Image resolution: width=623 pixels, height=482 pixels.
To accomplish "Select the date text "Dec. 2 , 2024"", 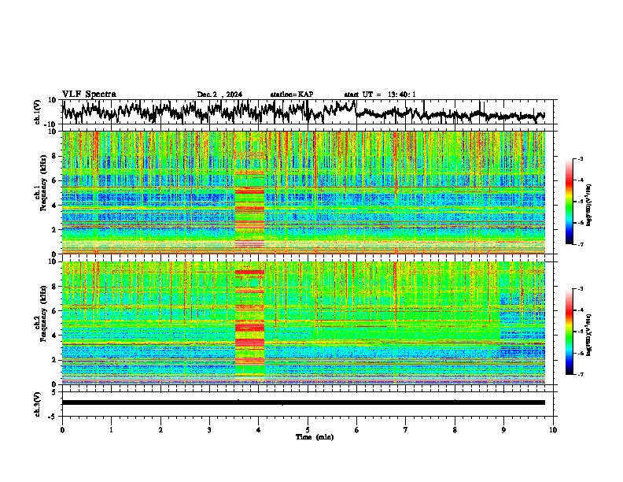I will tap(219, 95).
